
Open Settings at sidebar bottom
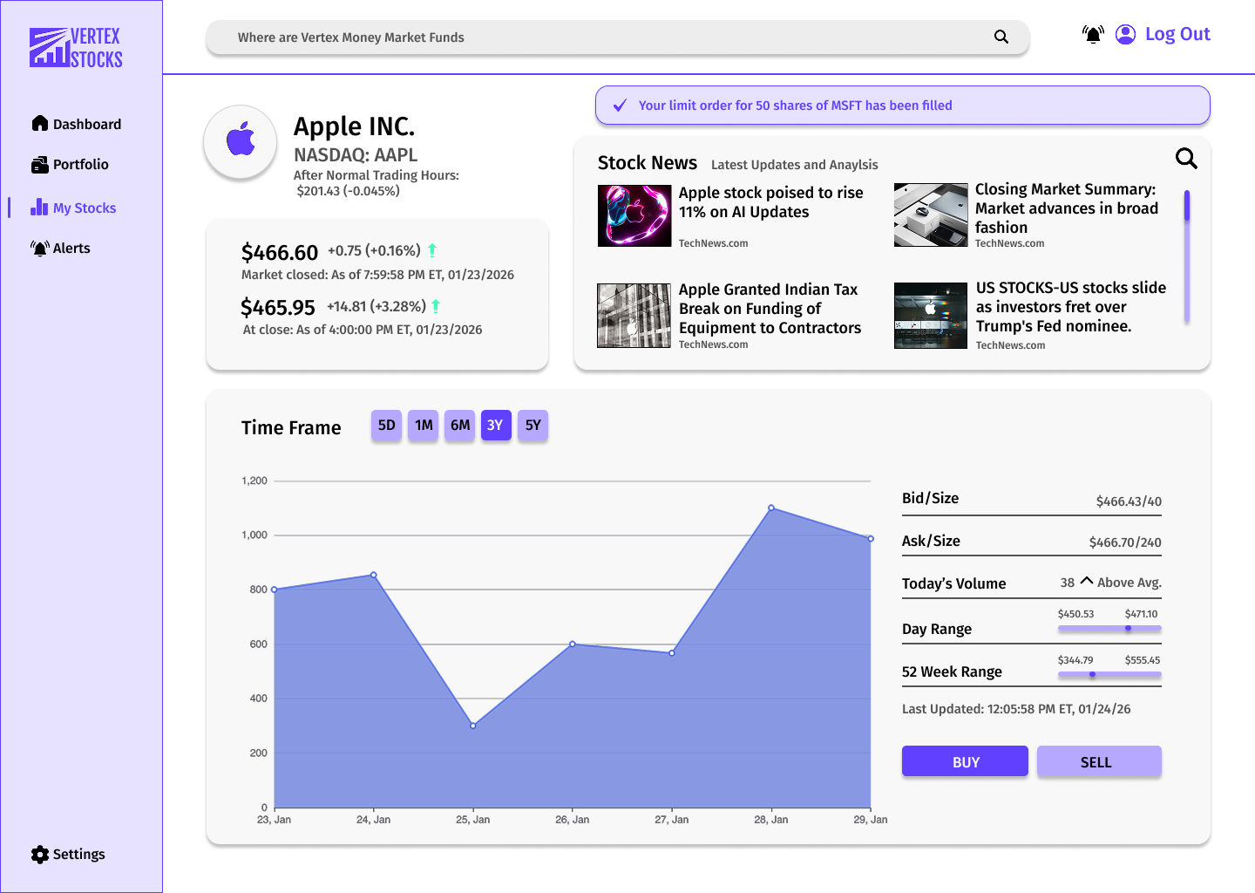click(68, 855)
